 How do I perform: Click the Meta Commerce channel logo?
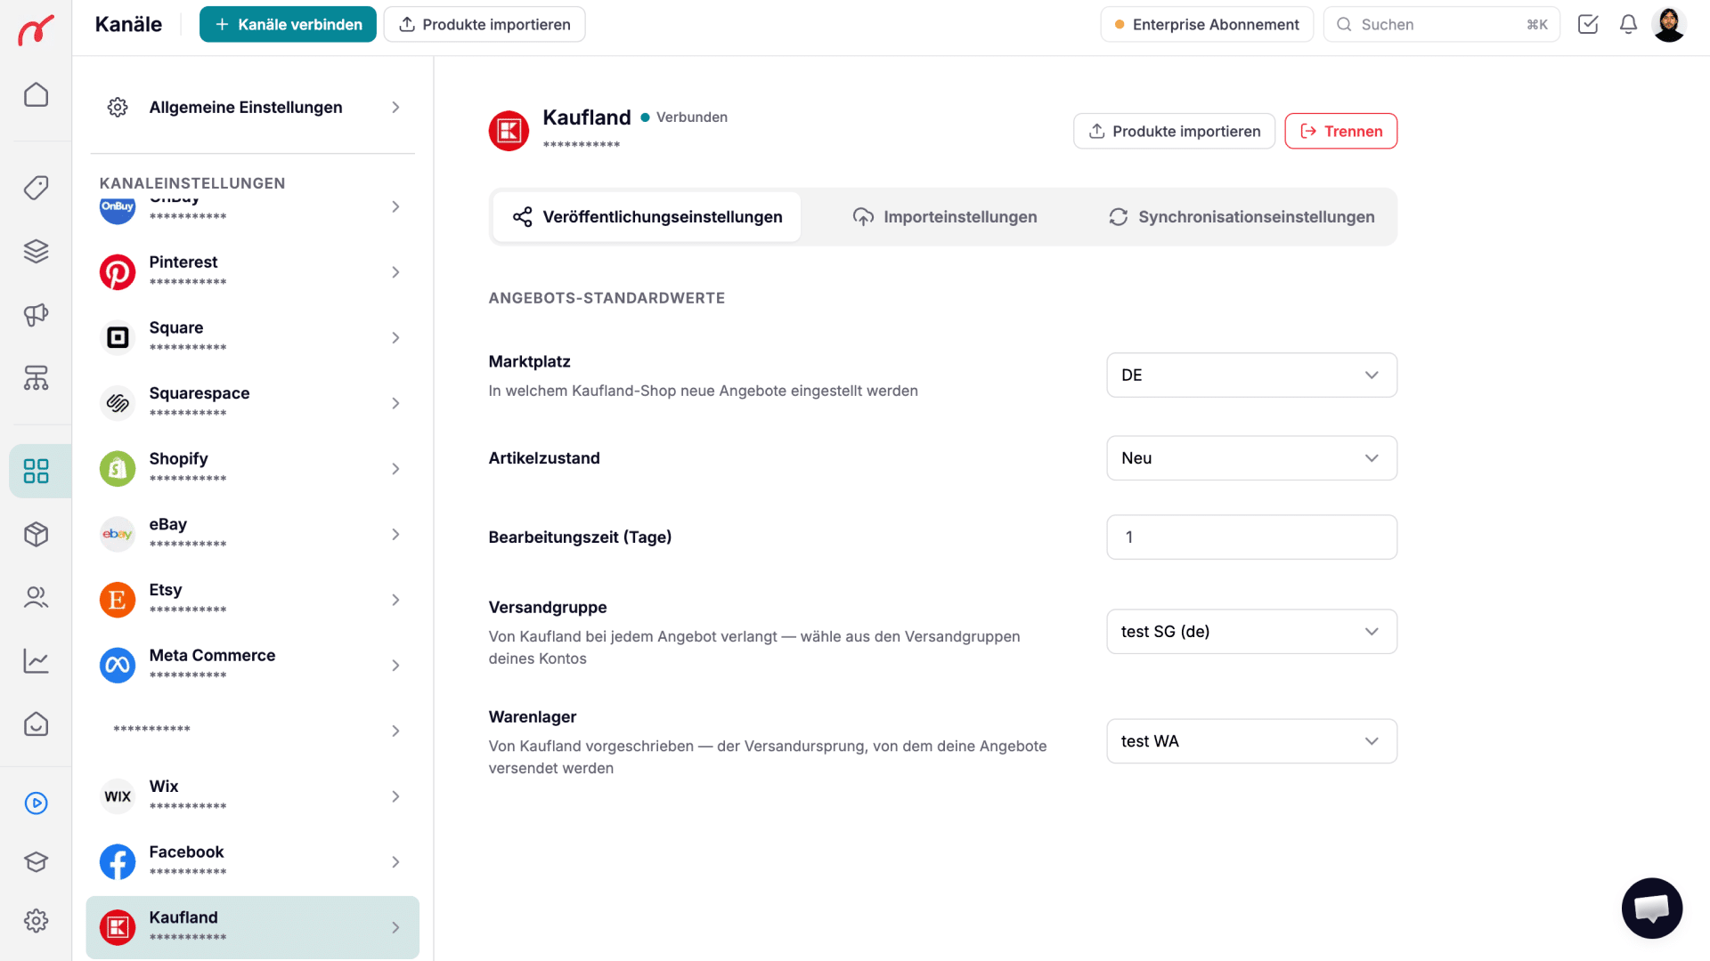pos(118,666)
